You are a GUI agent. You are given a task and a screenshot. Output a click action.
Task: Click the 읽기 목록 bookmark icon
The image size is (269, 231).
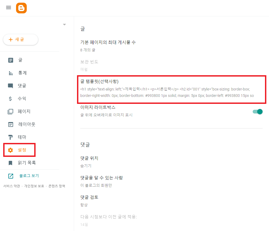coord(10,163)
